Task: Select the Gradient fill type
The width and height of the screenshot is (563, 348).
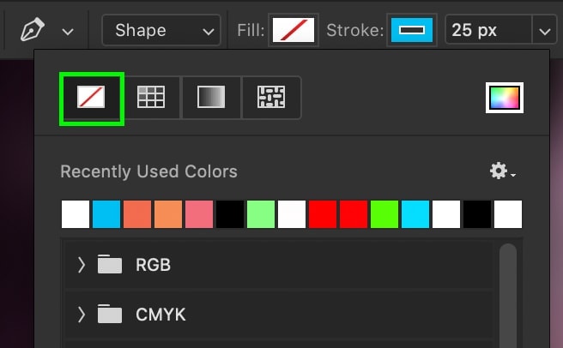Action: (211, 97)
